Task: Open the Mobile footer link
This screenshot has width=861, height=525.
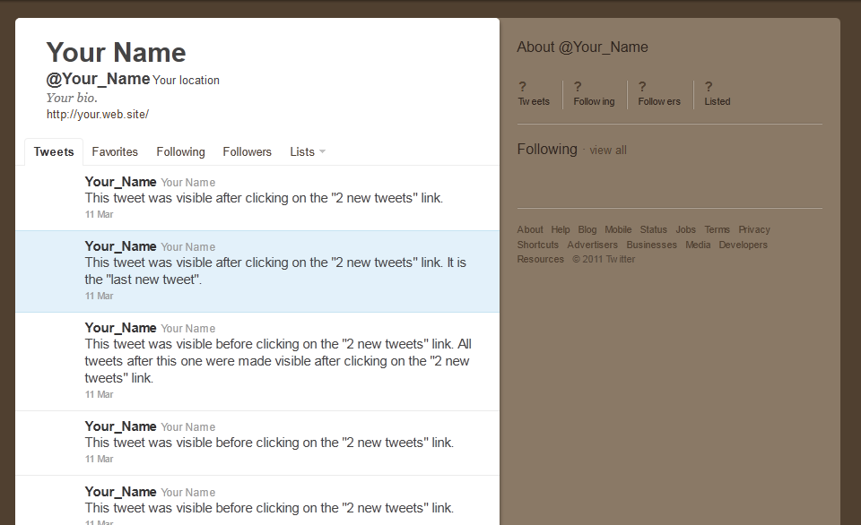Action: (x=618, y=229)
